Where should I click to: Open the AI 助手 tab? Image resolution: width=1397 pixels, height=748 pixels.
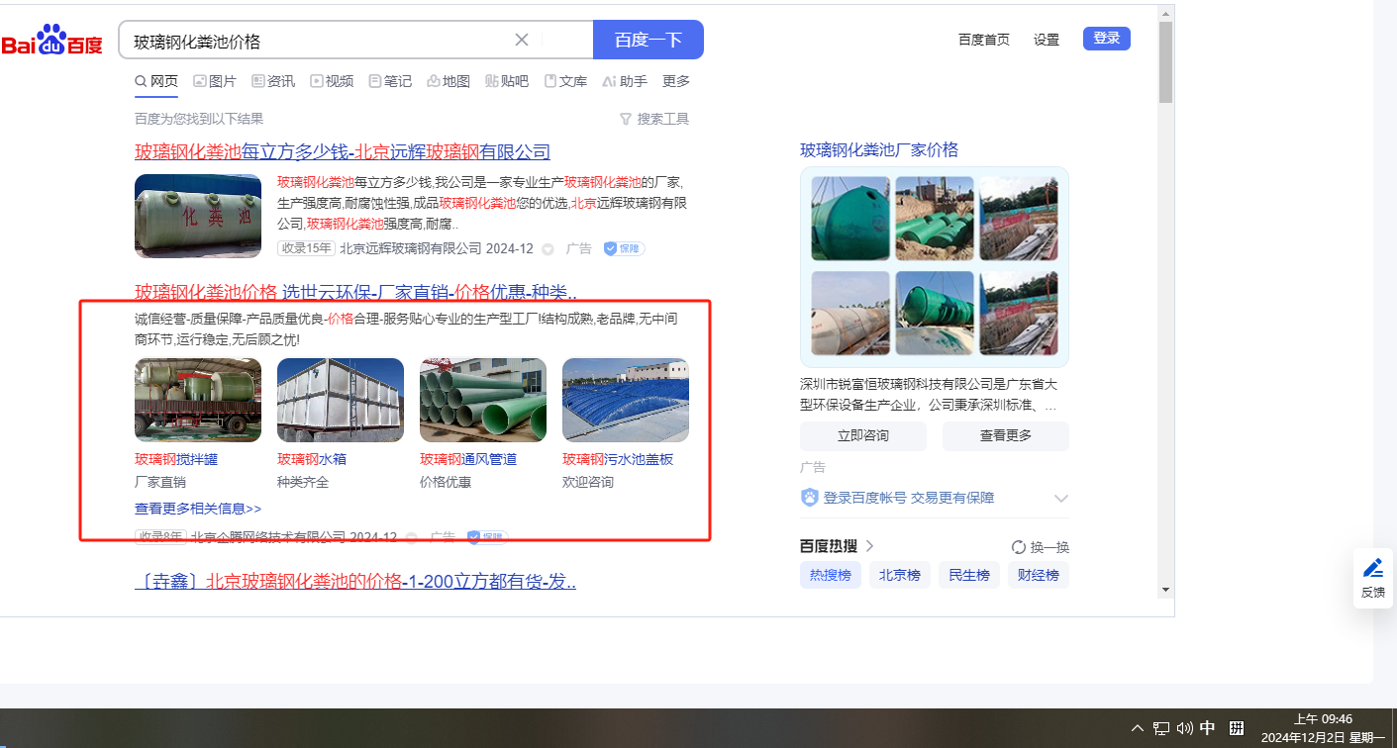point(625,81)
